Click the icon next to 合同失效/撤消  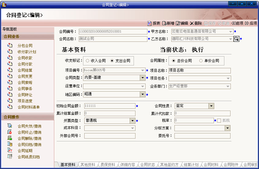10,126
